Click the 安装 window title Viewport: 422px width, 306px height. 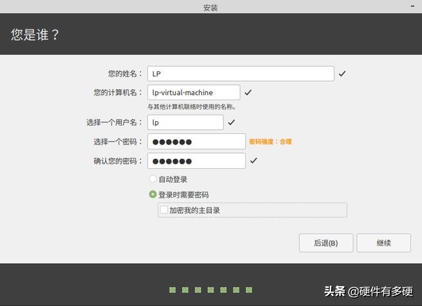[x=210, y=8]
